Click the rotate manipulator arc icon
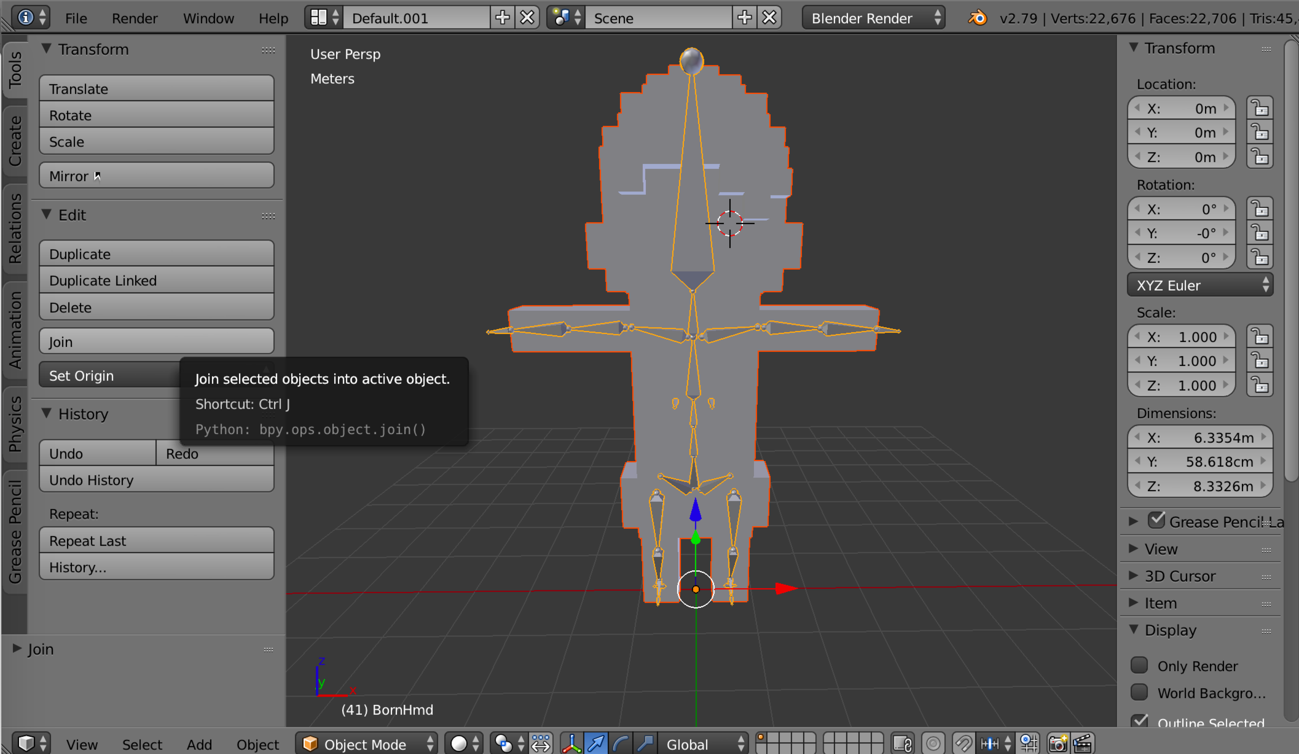1299x754 pixels. coord(621,744)
